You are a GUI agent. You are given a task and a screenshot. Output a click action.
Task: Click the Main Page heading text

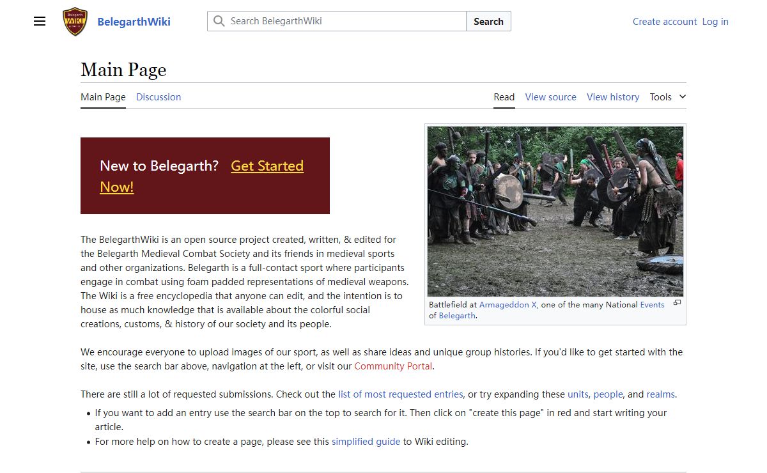pyautogui.click(x=123, y=70)
